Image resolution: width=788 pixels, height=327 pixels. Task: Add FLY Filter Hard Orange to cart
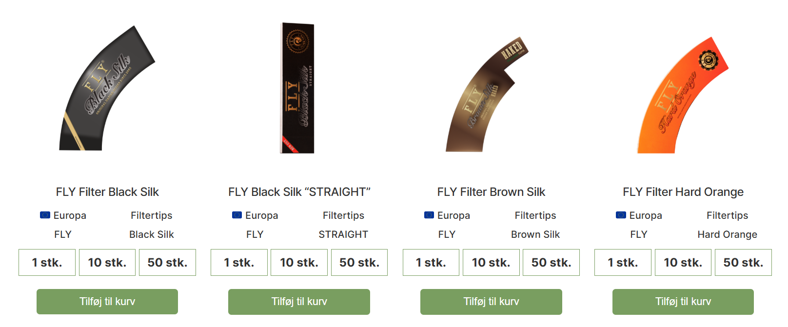[x=683, y=302]
